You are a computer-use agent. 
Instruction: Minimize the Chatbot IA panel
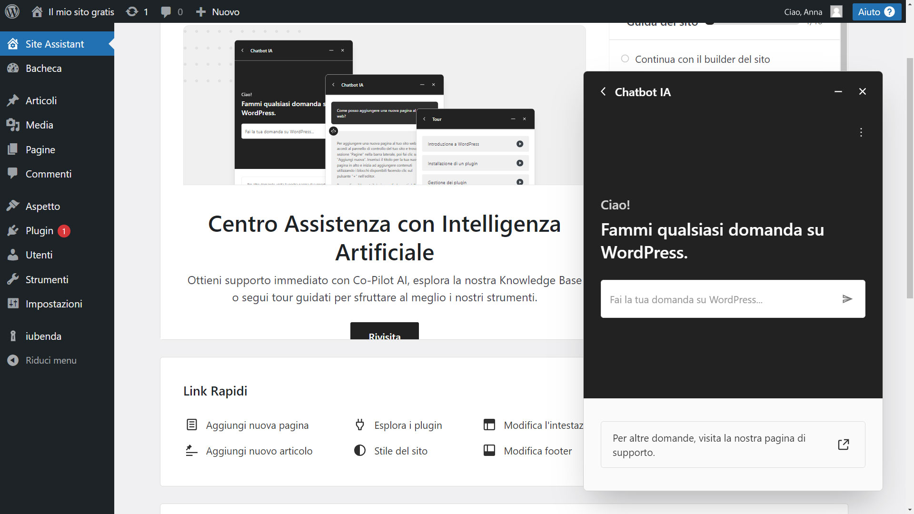[838, 91]
